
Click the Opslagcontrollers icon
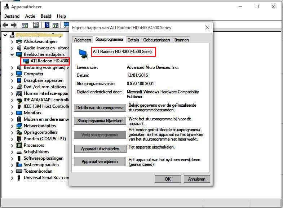[x=19, y=132]
